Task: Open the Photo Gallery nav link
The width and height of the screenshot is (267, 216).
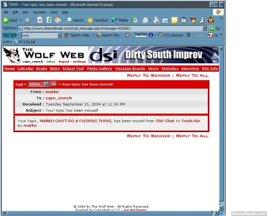Action: pos(99,68)
